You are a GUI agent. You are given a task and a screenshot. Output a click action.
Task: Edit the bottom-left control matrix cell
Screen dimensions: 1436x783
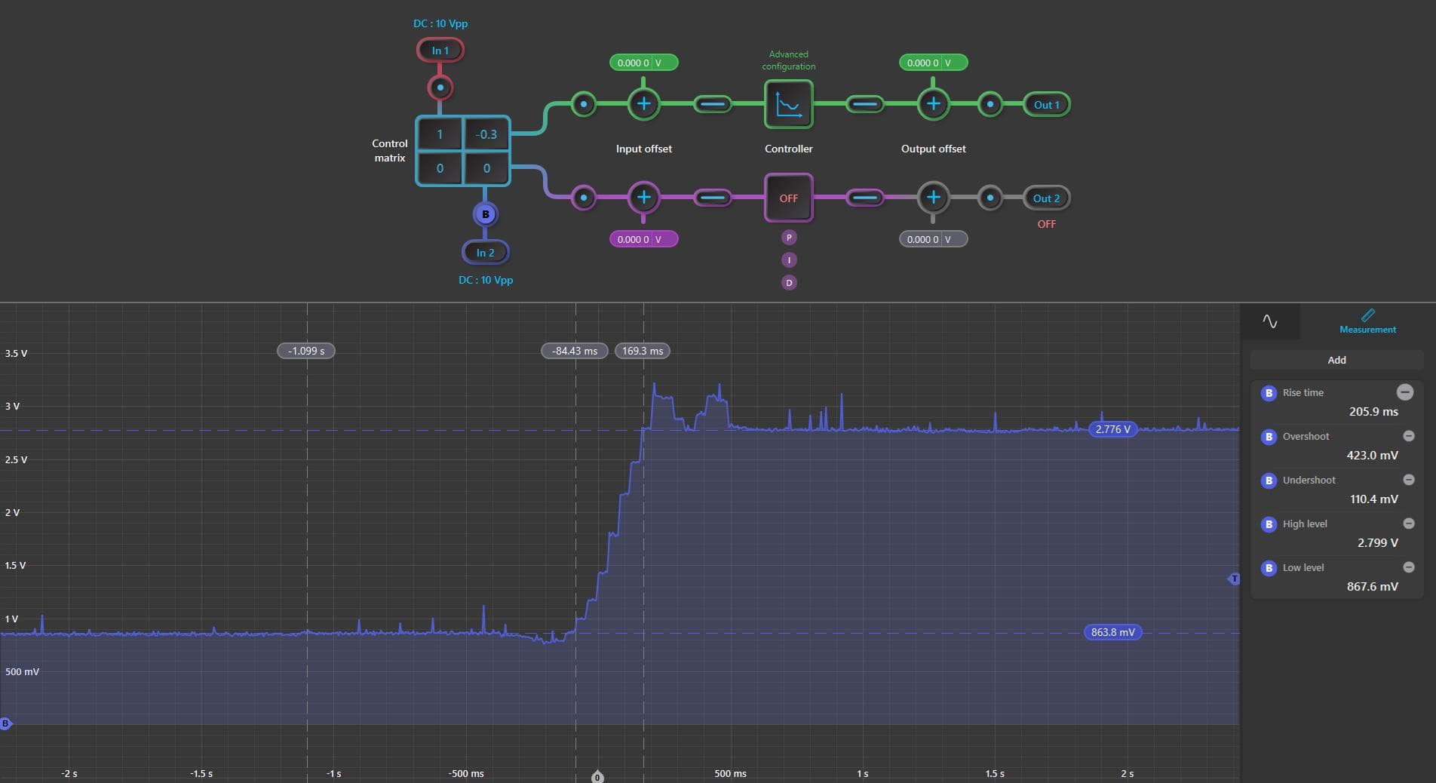pyautogui.click(x=440, y=168)
